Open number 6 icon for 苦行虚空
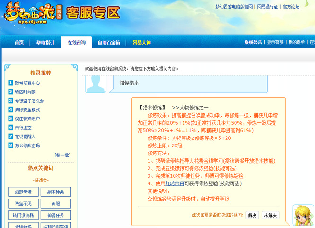Screen dimensions: 315x228 click(11, 128)
